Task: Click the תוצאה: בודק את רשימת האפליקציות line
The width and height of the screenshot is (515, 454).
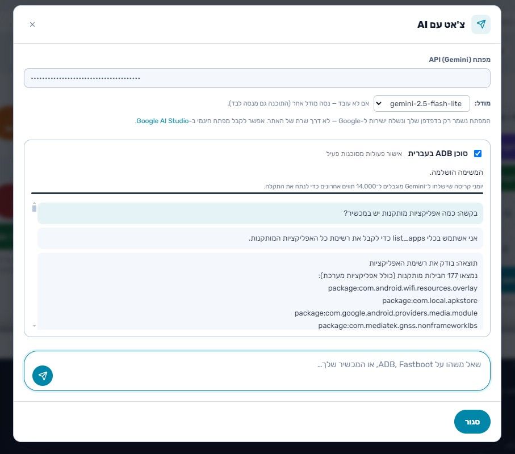Action: 424,263
